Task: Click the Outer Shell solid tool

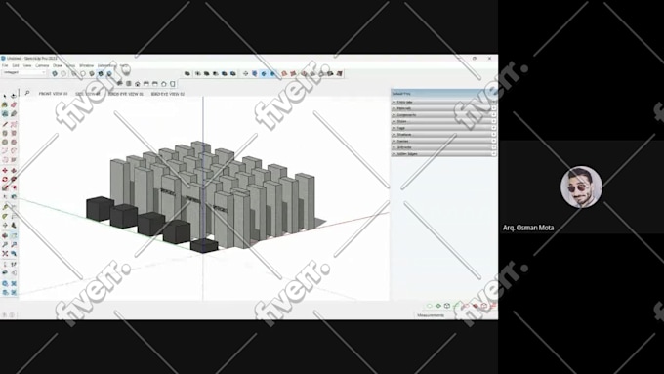Action: pyautogui.click(x=187, y=73)
